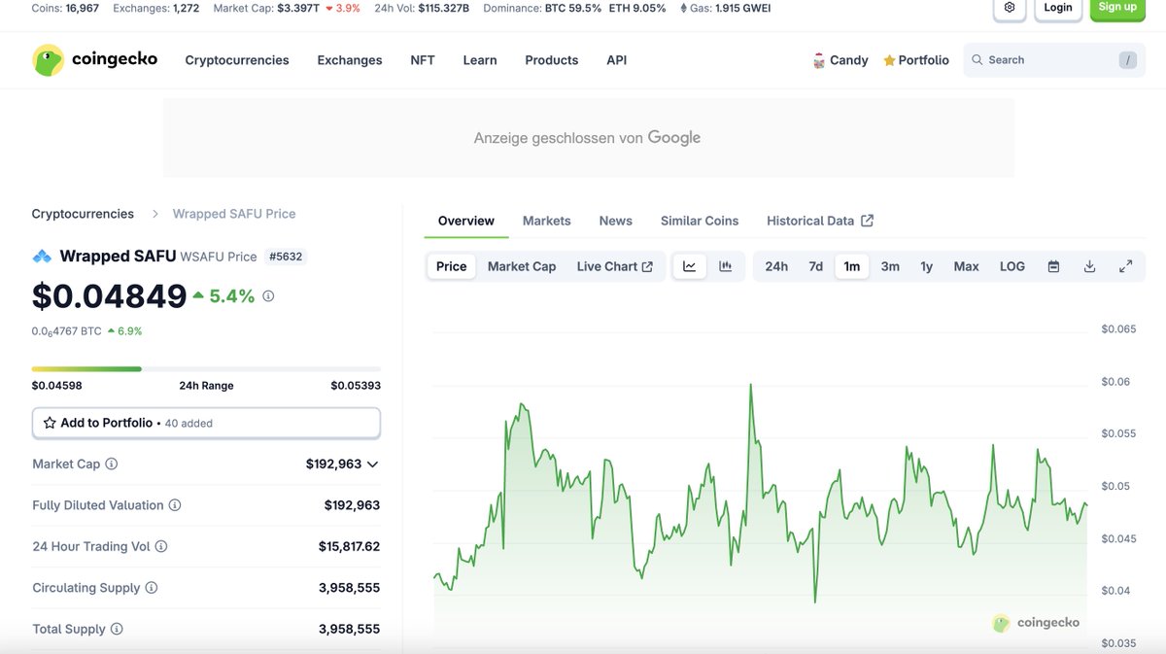
Task: Switch to candlestick chart view
Action: point(725,266)
